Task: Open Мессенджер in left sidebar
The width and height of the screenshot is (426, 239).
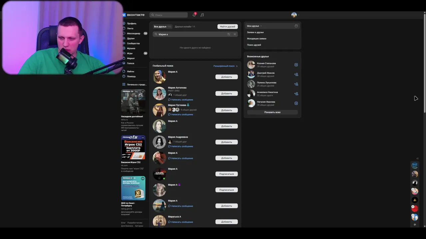Action: (x=133, y=34)
